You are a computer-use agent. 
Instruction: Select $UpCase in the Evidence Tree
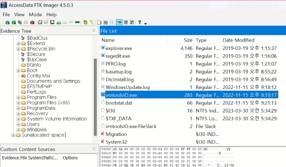[37, 60]
